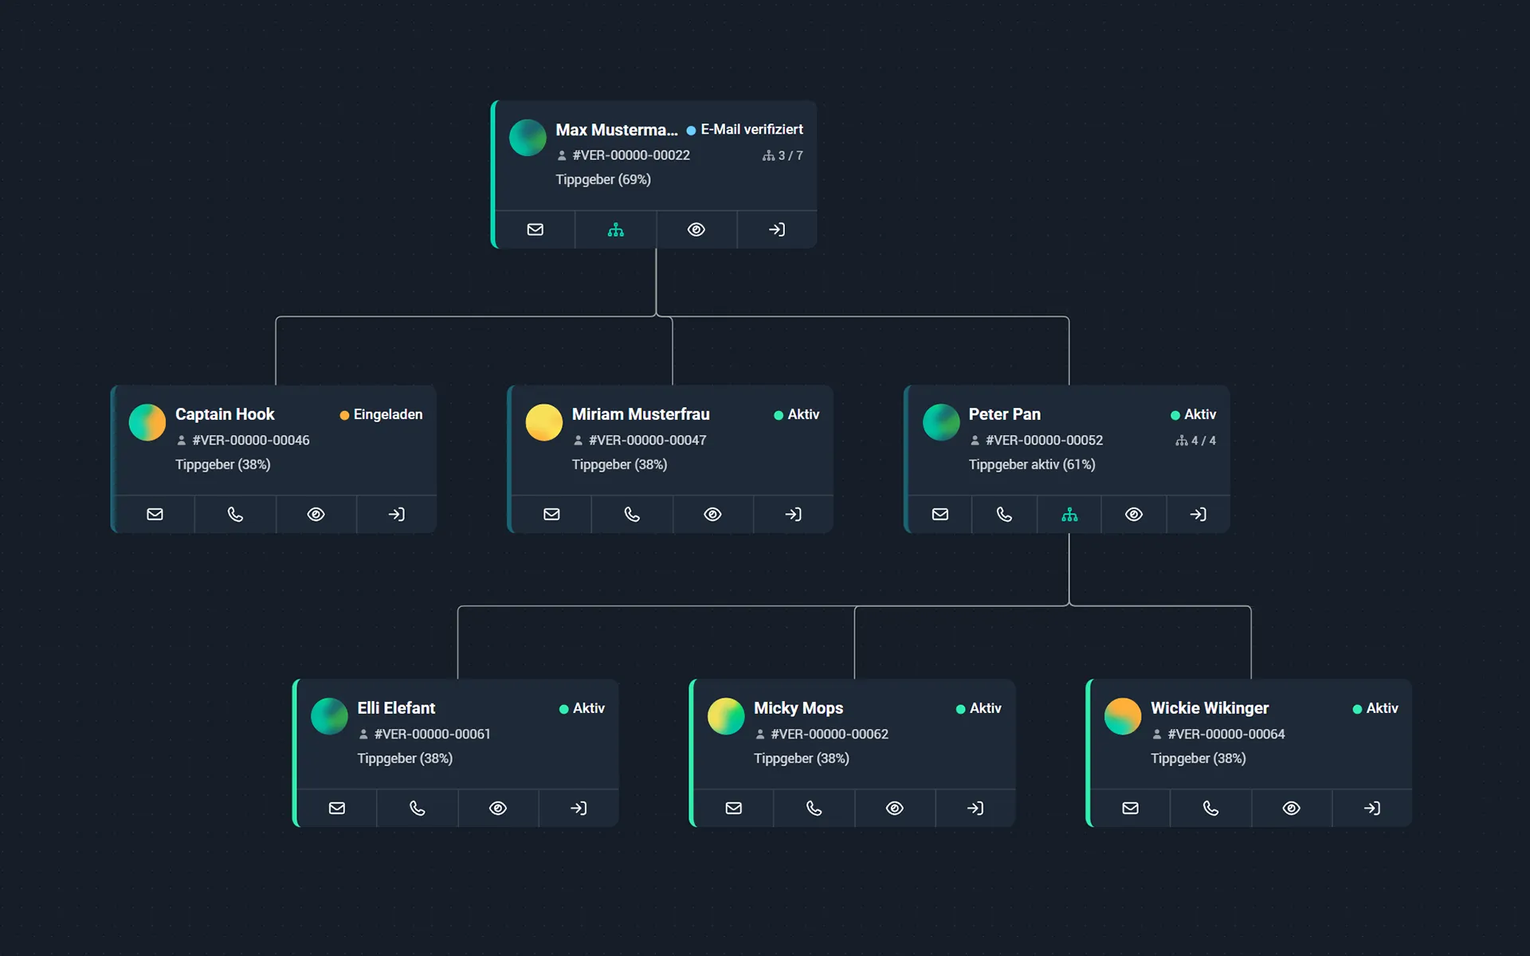Click the email icon on Elli Elefant's card
Image resolution: width=1530 pixels, height=956 pixels.
tap(336, 808)
